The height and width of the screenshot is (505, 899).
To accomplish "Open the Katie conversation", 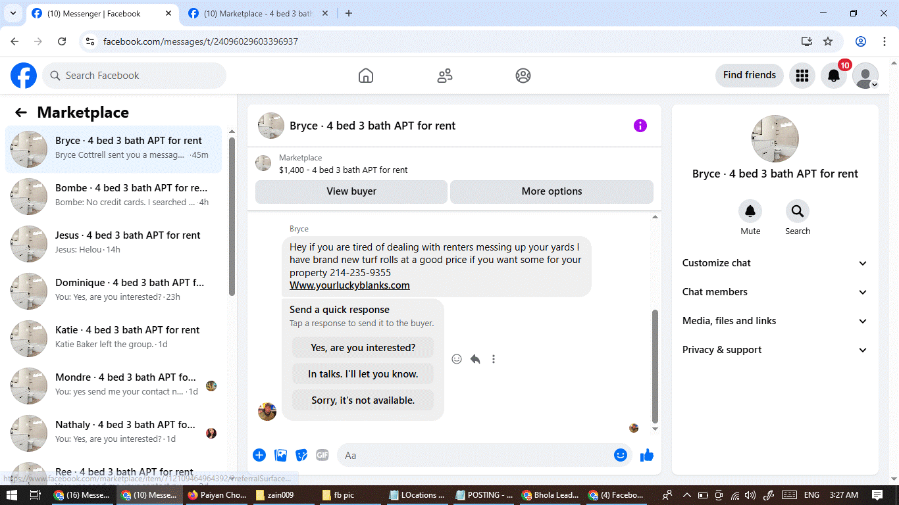I will click(x=114, y=339).
